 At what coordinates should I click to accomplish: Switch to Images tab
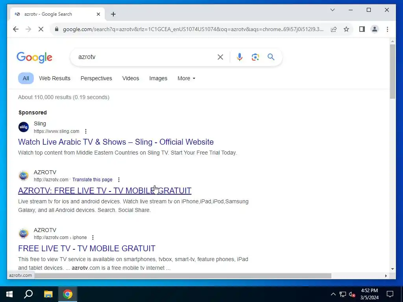158,78
